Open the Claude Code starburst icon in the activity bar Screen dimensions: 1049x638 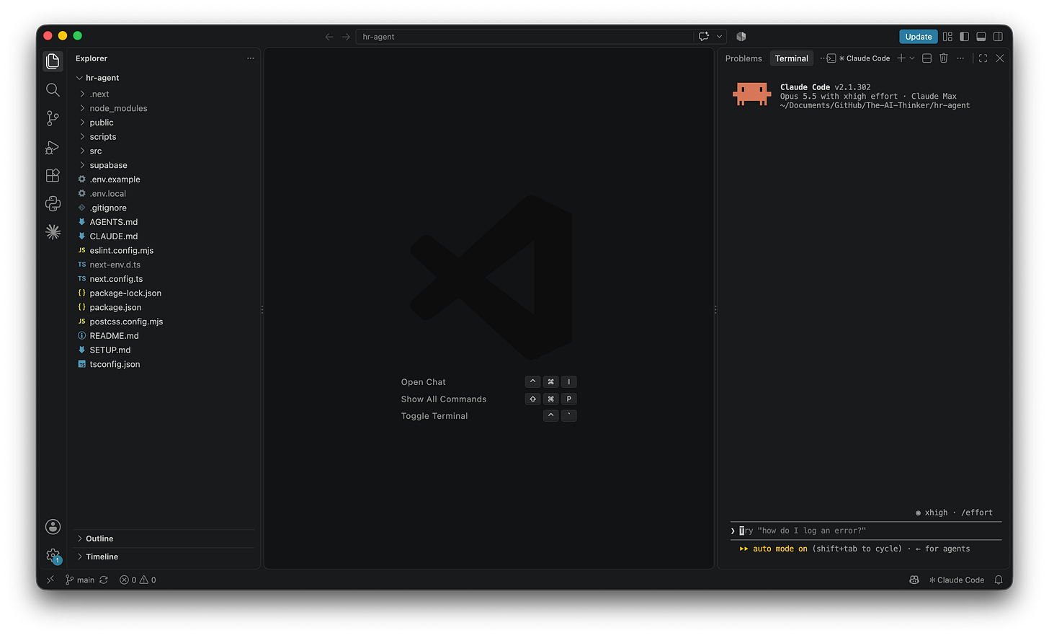tap(53, 231)
